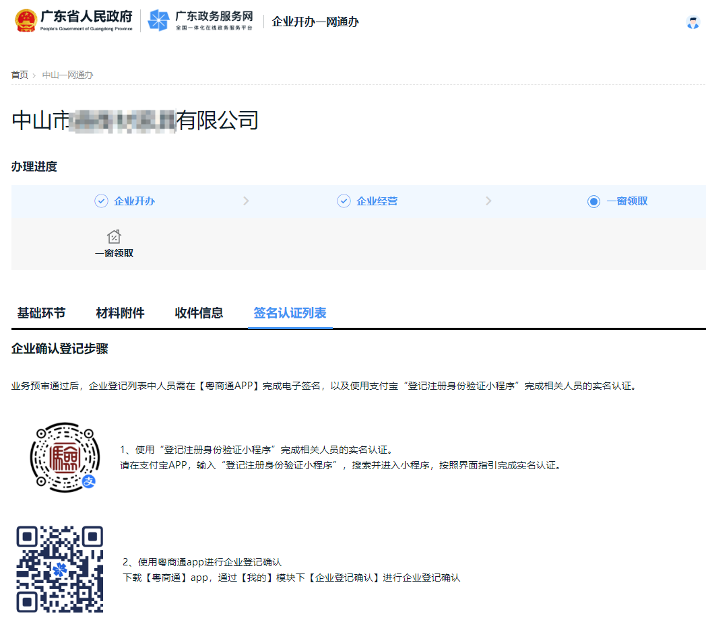
Task: Open the circular icon at top right
Action: pos(693,22)
